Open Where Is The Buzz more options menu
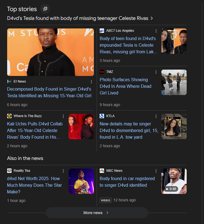This screenshot has height=224, width=204. point(63,116)
